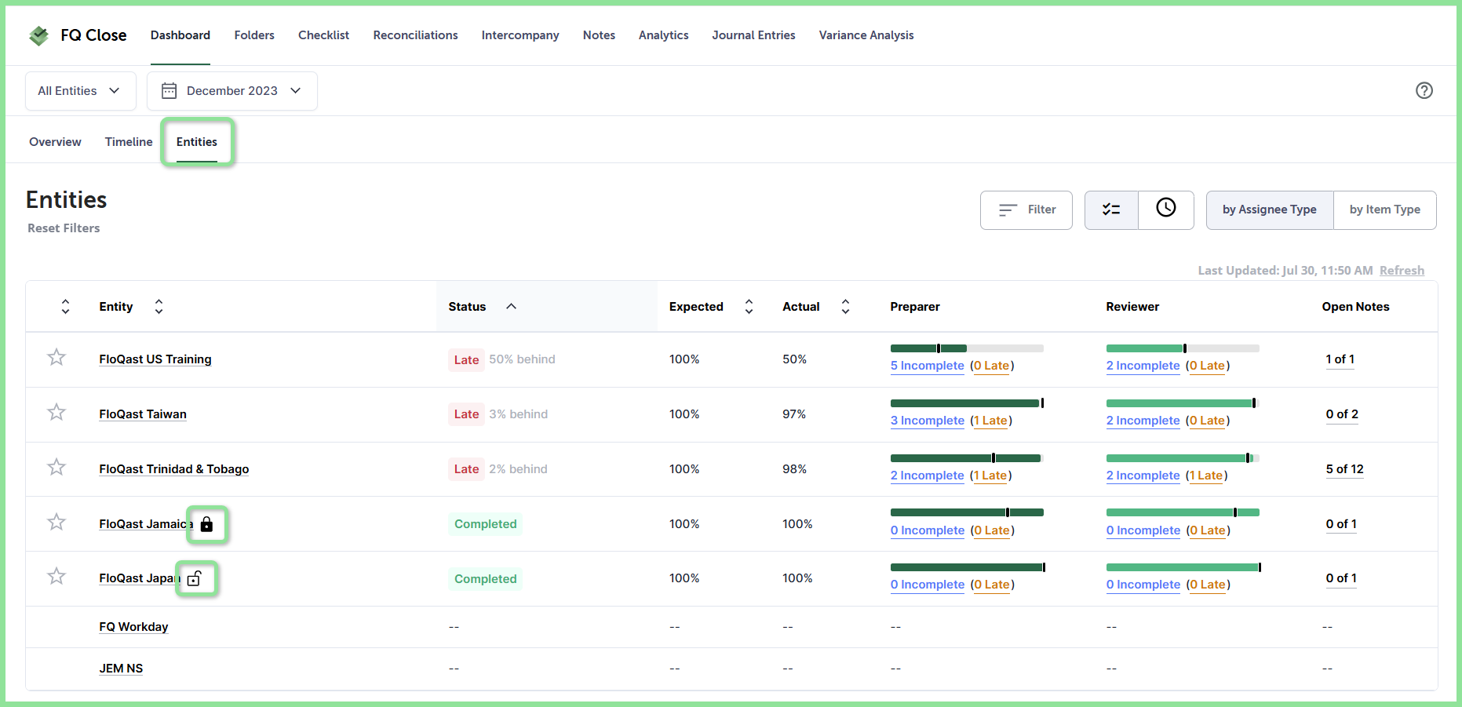Click the Refresh link
Screen dimensions: 1462x707
point(1402,271)
